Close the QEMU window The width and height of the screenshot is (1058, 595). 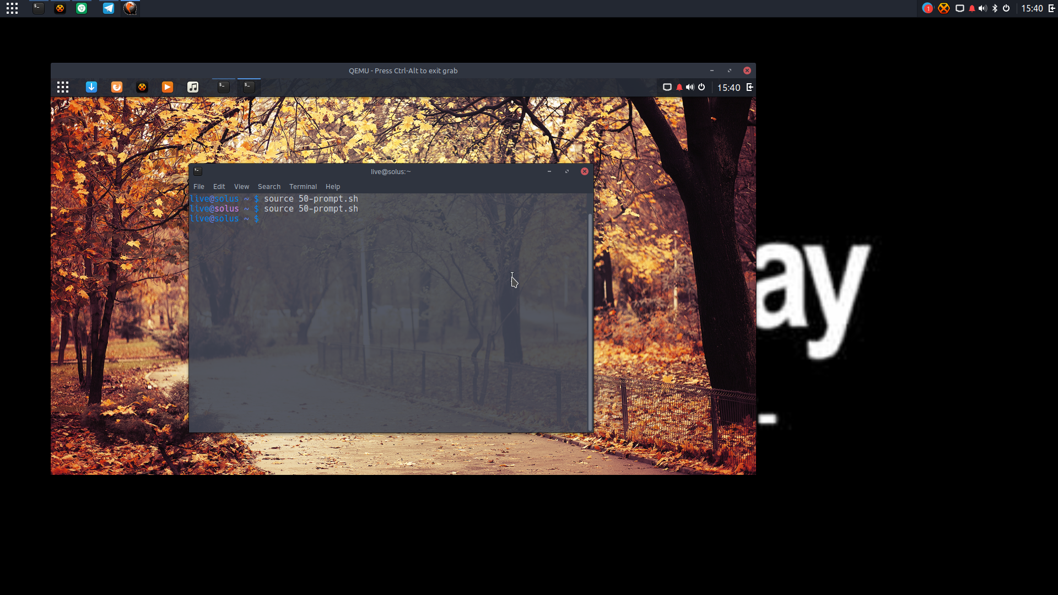[747, 71]
